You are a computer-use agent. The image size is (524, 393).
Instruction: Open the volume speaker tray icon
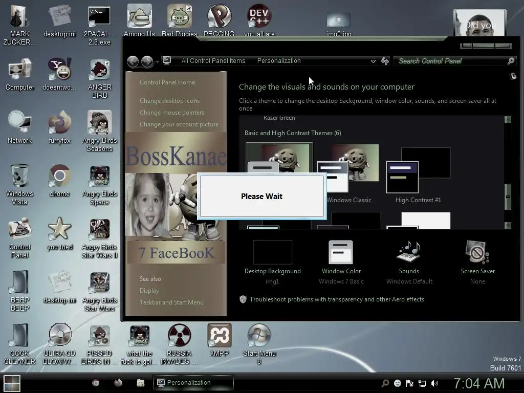434,383
